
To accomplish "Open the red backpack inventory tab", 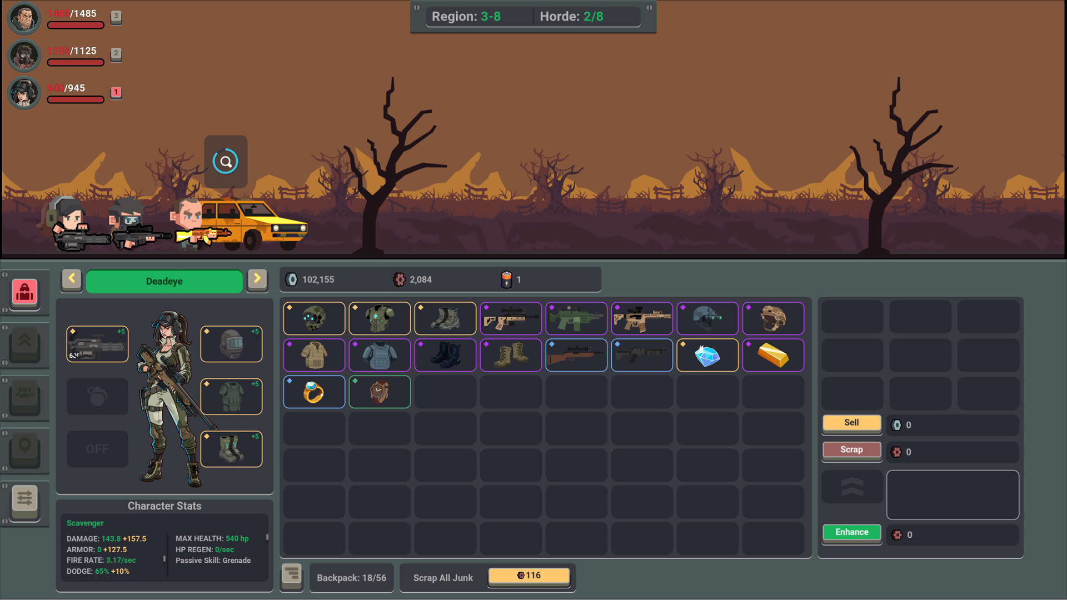I will pos(24,292).
